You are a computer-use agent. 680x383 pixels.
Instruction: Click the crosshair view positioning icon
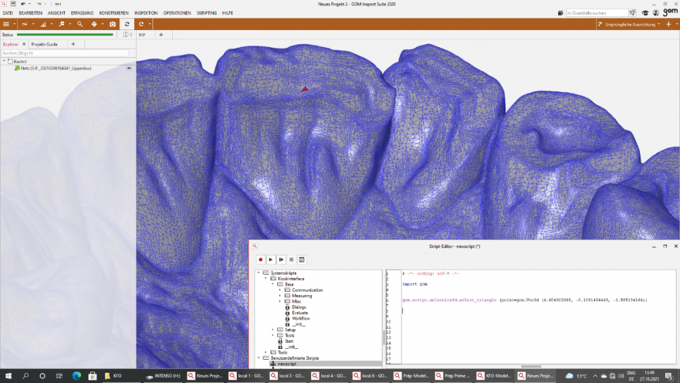95,24
